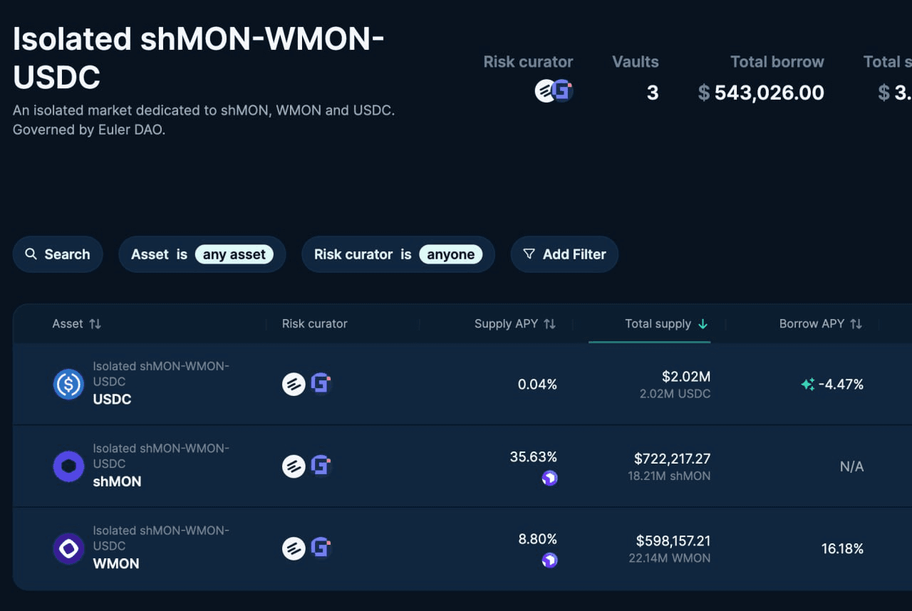Image resolution: width=912 pixels, height=611 pixels.
Task: Click the sparkle icon beside -4.47% borrow APY
Action: click(x=807, y=385)
